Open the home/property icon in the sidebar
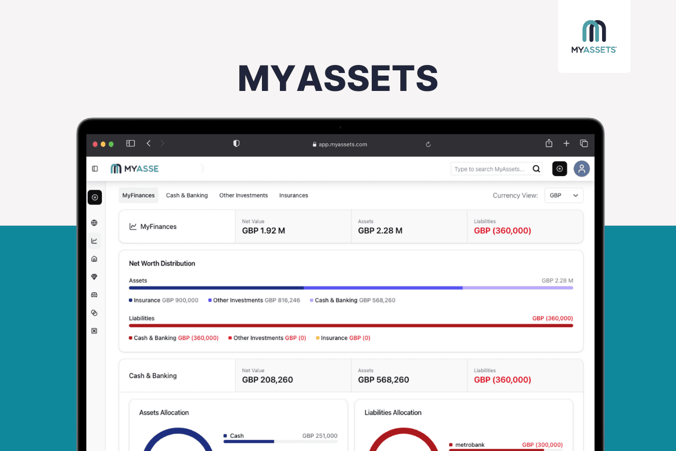The height and width of the screenshot is (451, 676). click(95, 259)
